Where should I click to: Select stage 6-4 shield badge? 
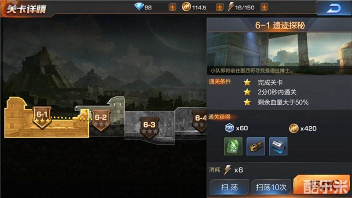200,121
